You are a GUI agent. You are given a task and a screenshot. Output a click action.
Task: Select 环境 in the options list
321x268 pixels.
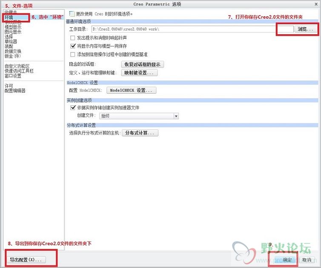9,17
